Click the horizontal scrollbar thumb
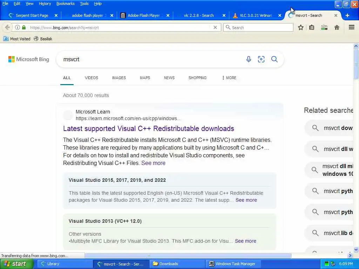This screenshot has height=269, width=359. (188, 255)
